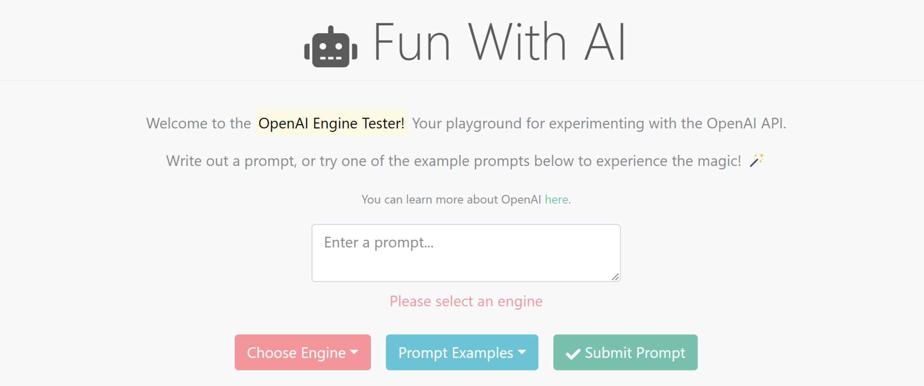Open Choose Engine to pick an engine
The height and width of the screenshot is (386, 924).
point(302,353)
